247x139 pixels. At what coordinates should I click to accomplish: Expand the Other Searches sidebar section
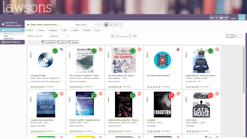pyautogui.click(x=12, y=30)
